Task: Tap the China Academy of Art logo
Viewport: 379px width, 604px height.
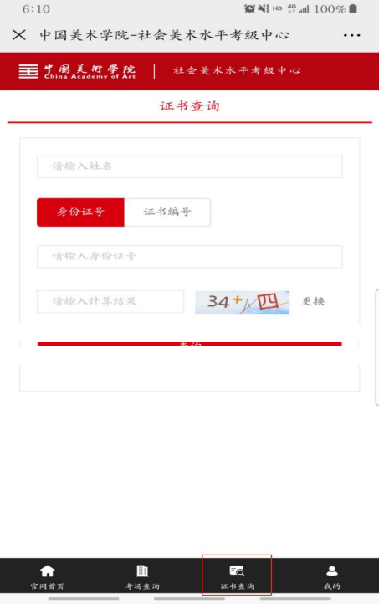Action: [77, 71]
